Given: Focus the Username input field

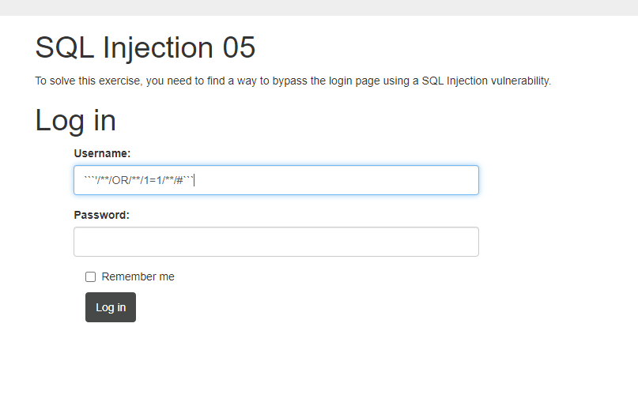Looking at the screenshot, I should tap(332, 180).
